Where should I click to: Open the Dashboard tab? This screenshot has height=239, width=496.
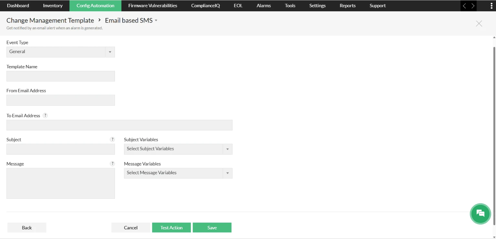[18, 6]
